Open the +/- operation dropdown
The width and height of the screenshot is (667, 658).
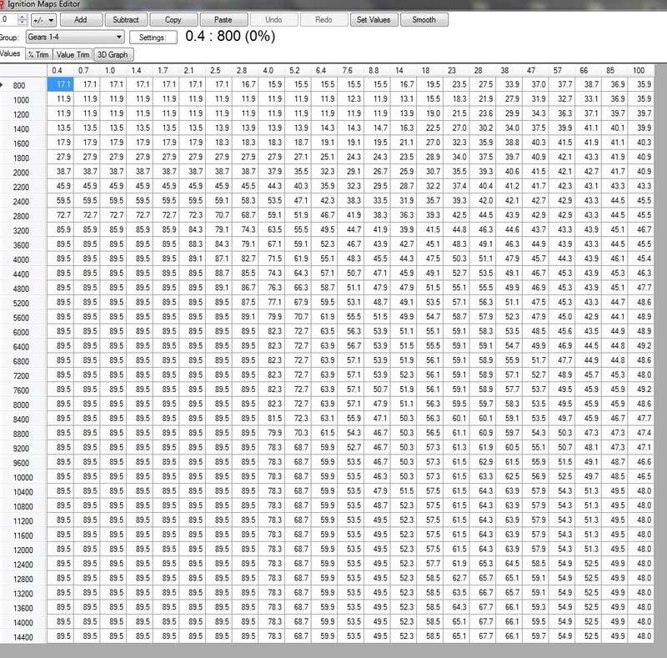[x=44, y=20]
